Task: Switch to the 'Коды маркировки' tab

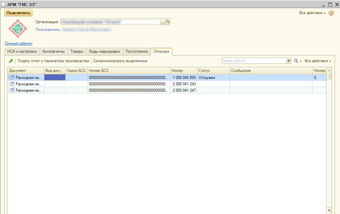Action: [x=104, y=51]
